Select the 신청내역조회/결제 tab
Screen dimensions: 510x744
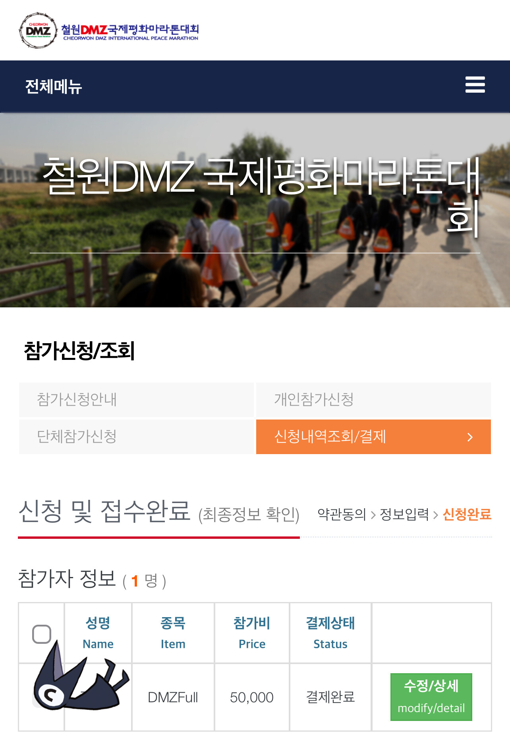click(x=373, y=437)
